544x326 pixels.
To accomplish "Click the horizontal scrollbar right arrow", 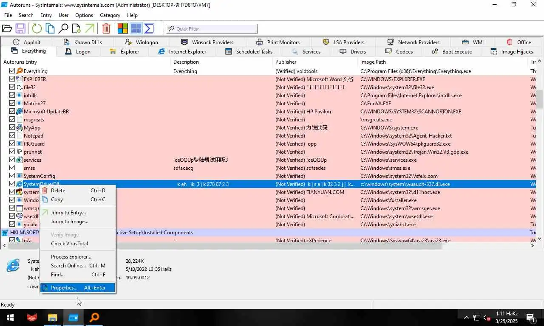I will [533, 245].
